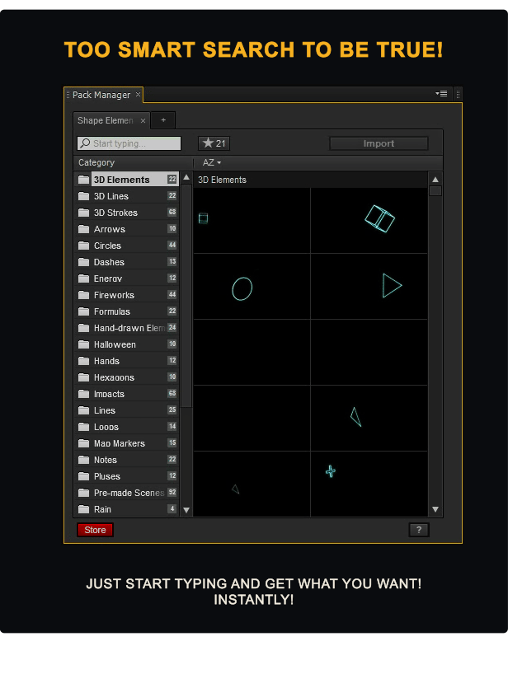Select the circle outline thumbnail
Image resolution: width=508 pixels, height=674 pixels.
point(252,286)
